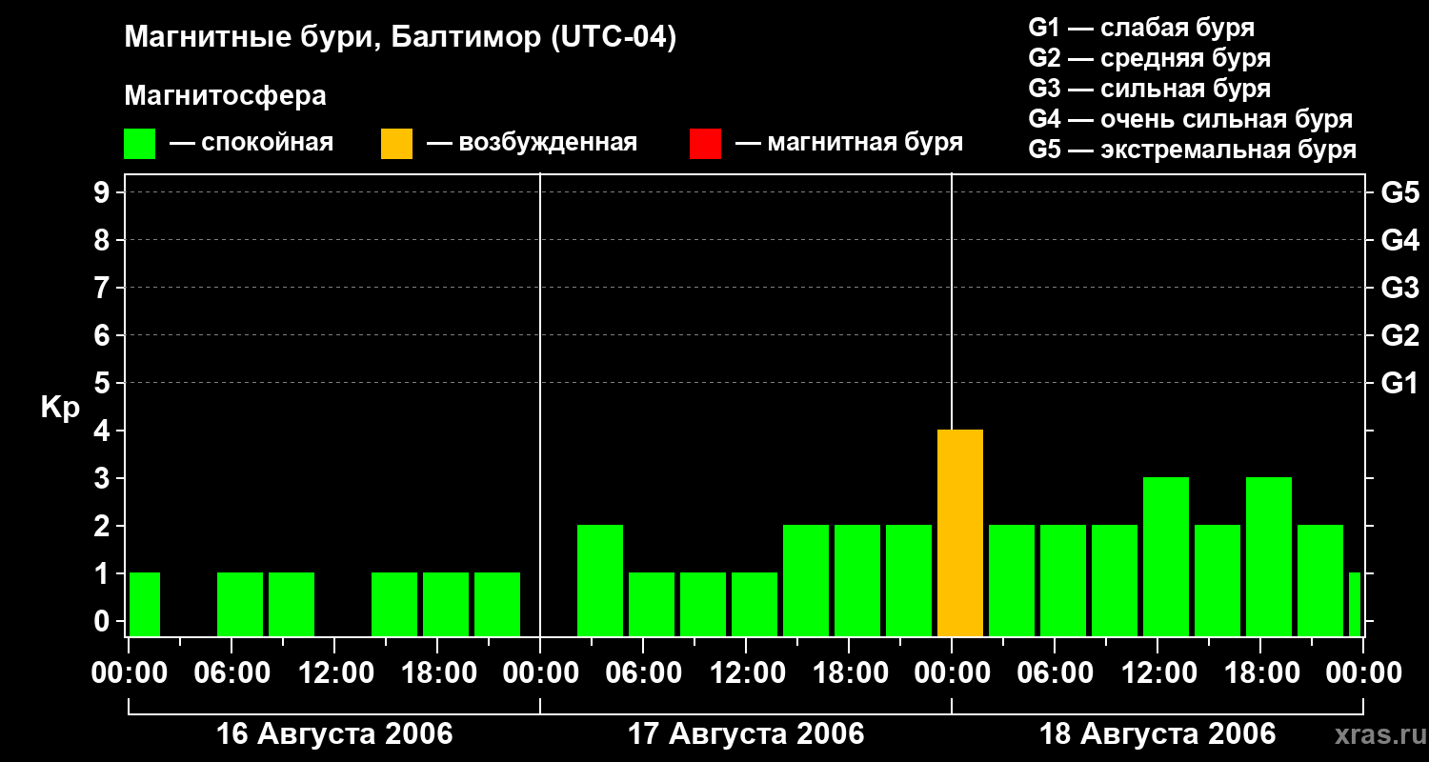1429x762 pixels.
Task: Click the G5 label on right axis
Action: [1399, 193]
